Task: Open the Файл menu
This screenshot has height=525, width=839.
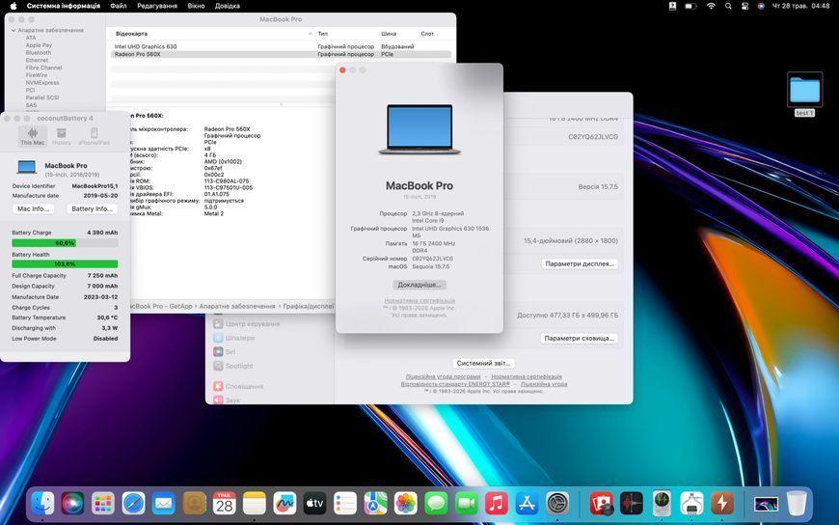Action: click(x=119, y=6)
